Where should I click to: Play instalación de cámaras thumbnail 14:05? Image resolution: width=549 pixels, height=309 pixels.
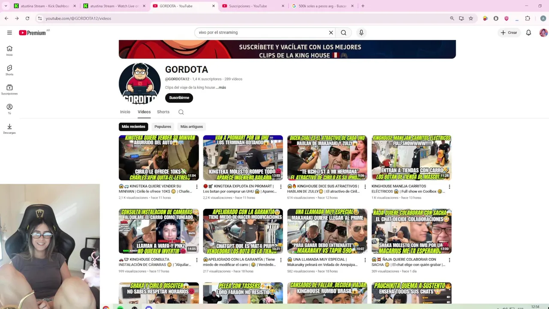click(x=159, y=231)
